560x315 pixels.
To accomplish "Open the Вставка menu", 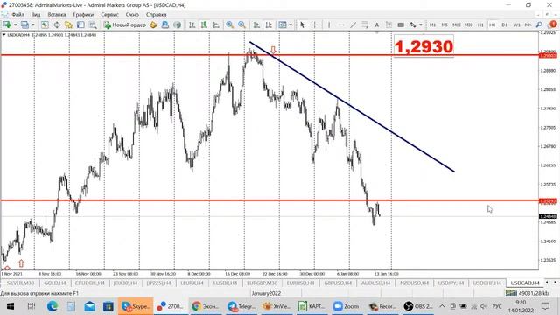I will 56,15.
